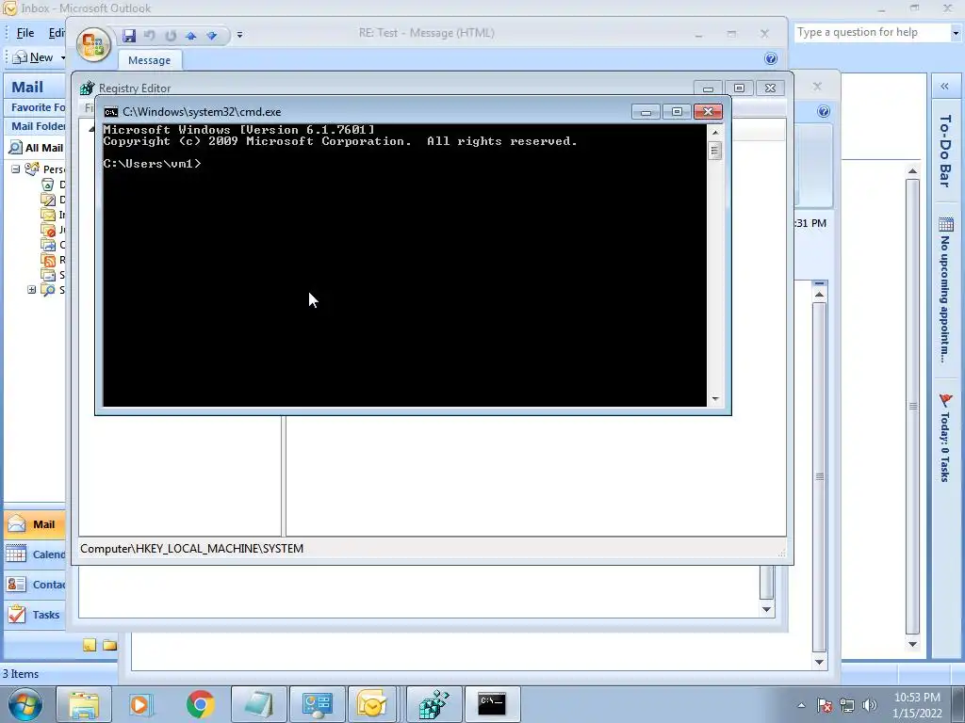This screenshot has width=965, height=723.
Task: Select the Drafts folder icon
Action: (x=48, y=200)
